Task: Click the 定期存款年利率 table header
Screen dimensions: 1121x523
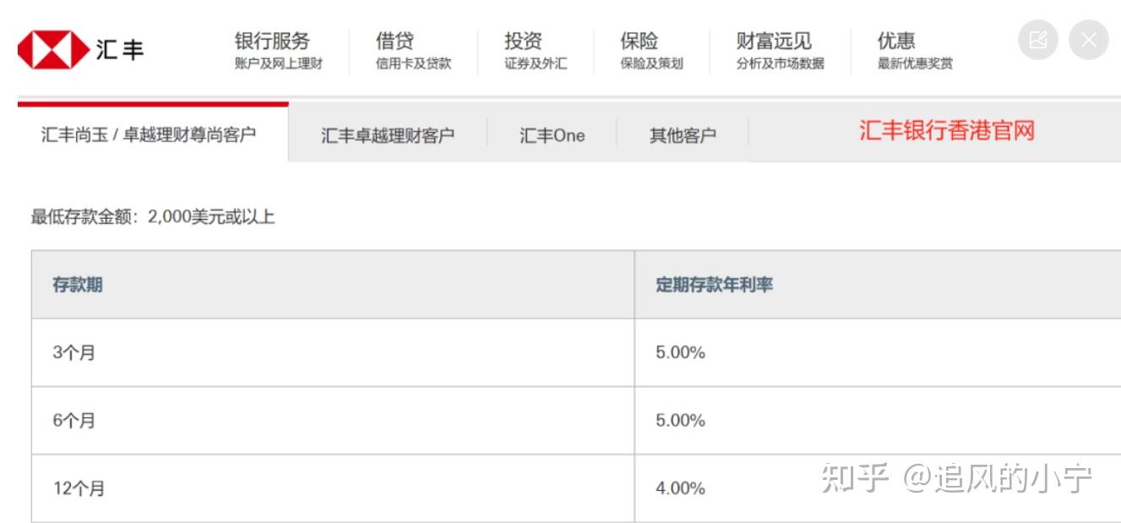Action: (715, 285)
